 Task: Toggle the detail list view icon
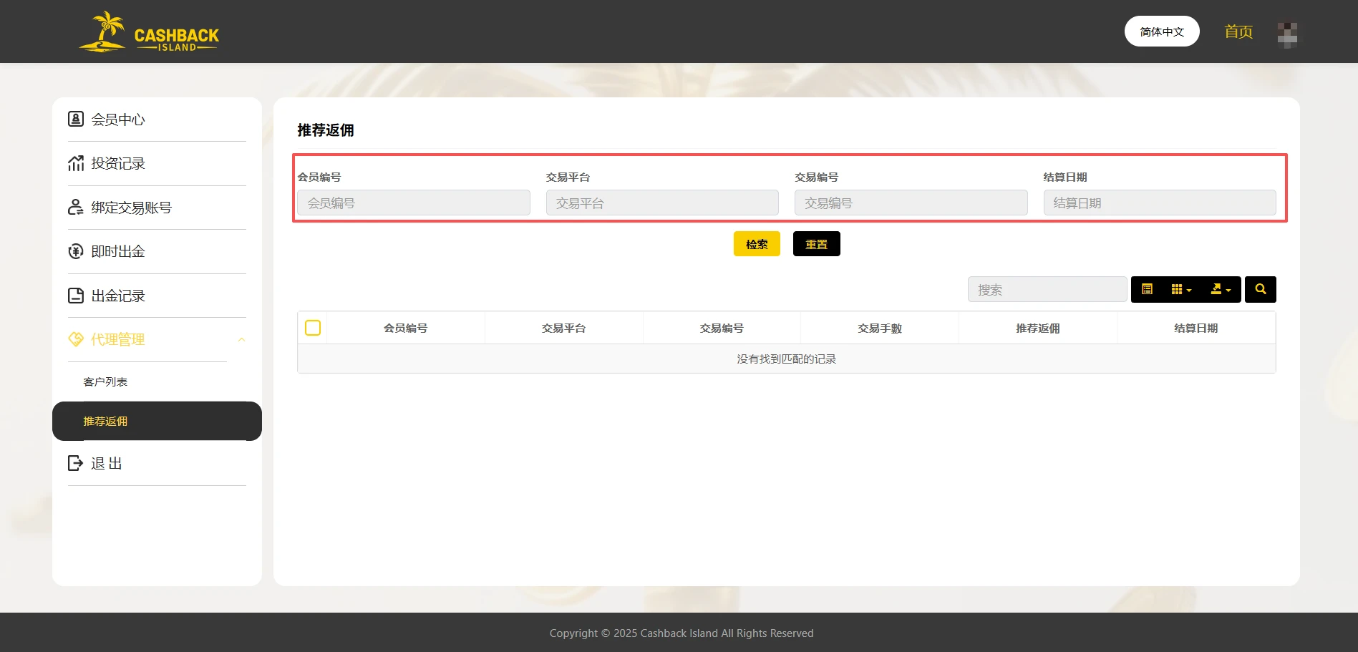(x=1148, y=289)
